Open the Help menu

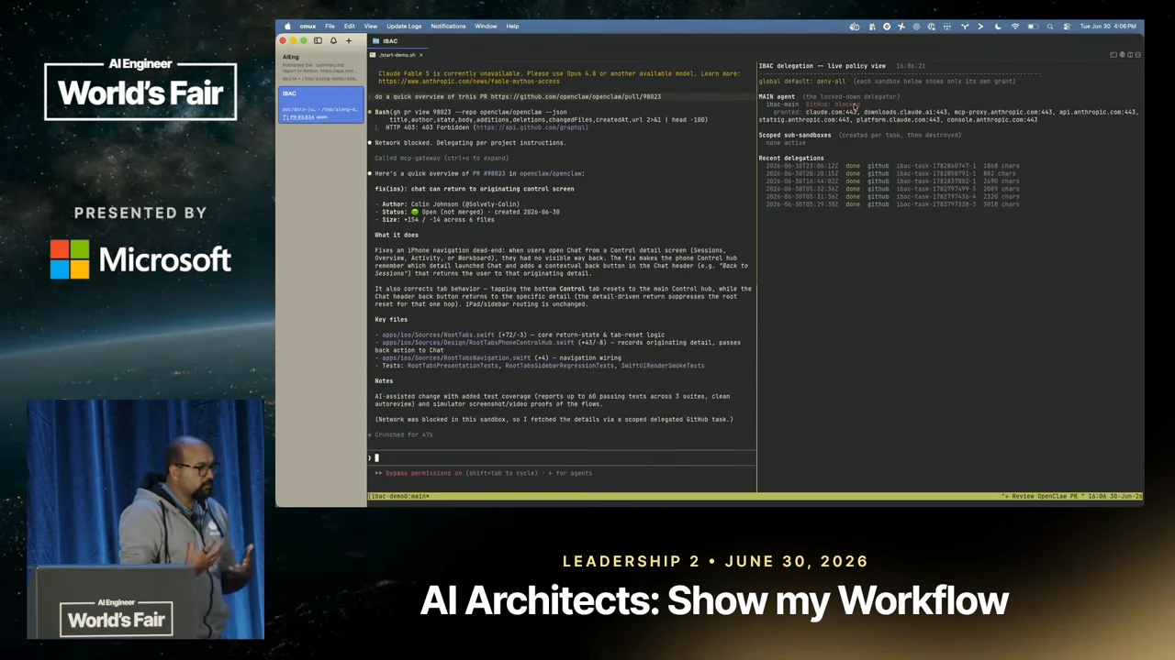(512, 26)
